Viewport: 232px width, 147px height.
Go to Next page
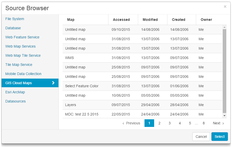[x=218, y=123]
